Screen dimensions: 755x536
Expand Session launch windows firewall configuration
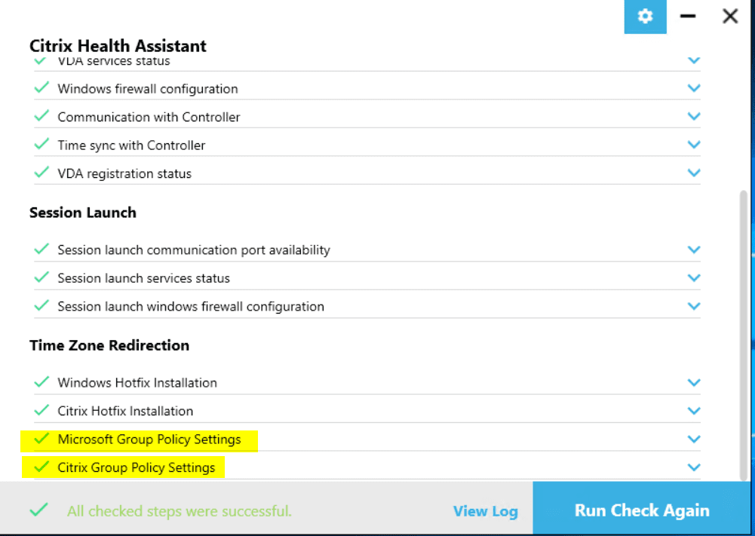(694, 307)
